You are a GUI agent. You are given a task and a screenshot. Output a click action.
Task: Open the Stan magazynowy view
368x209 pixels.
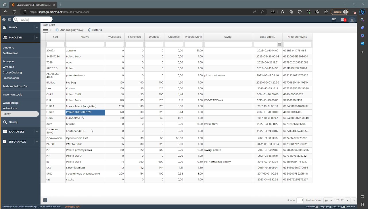[69, 30]
